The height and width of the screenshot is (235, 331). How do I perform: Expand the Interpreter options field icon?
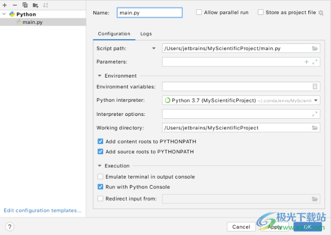[315, 114]
